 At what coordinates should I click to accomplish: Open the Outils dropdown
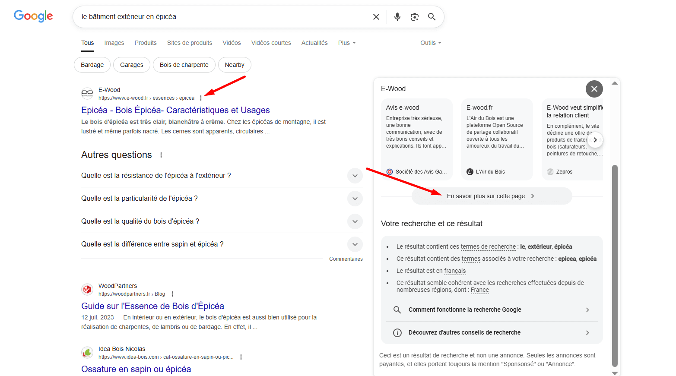431,43
